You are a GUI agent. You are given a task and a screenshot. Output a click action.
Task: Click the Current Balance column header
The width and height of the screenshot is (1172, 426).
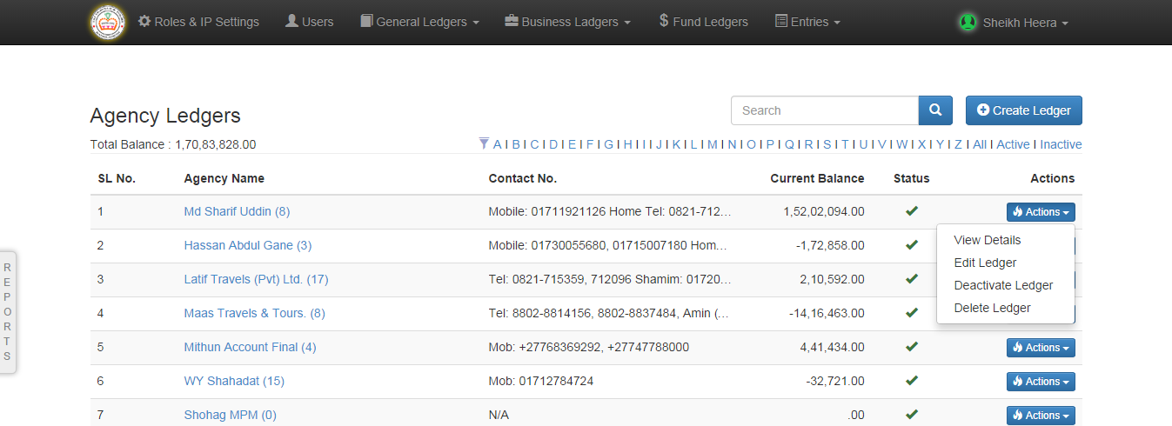pyautogui.click(x=817, y=178)
